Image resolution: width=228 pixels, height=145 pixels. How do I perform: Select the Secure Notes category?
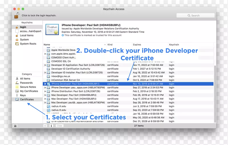click(x=28, y=87)
